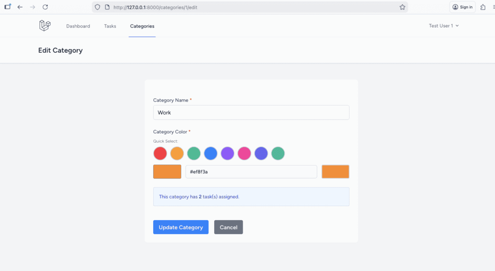
Task: Click the Category Name input field
Action: pos(251,113)
